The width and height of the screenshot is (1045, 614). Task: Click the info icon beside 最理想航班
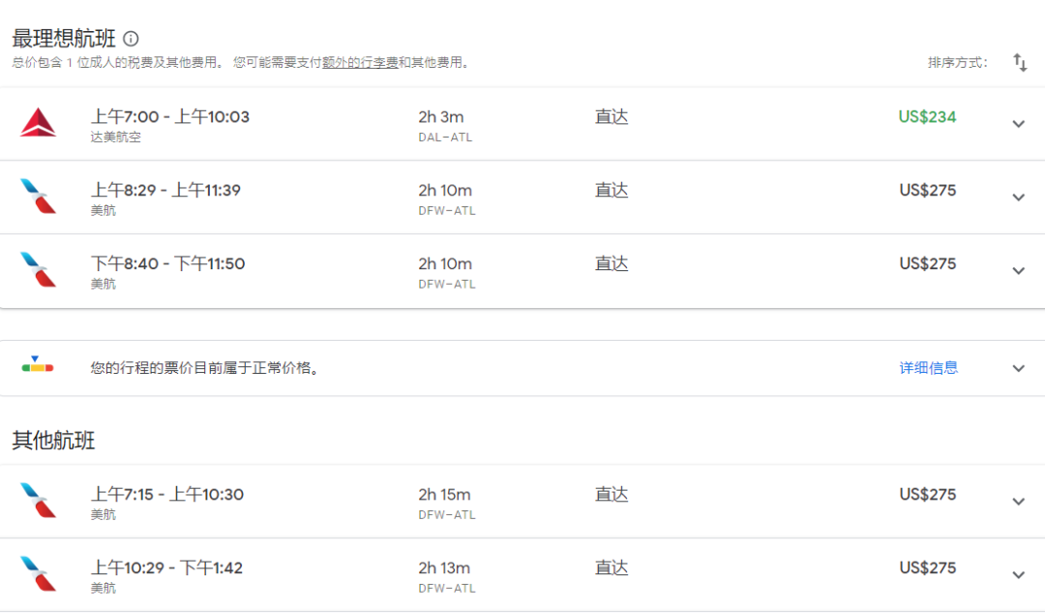point(131,39)
